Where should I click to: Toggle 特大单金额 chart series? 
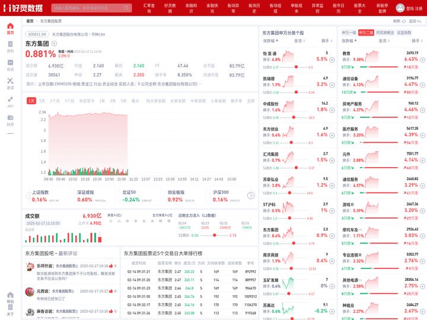coord(155,101)
